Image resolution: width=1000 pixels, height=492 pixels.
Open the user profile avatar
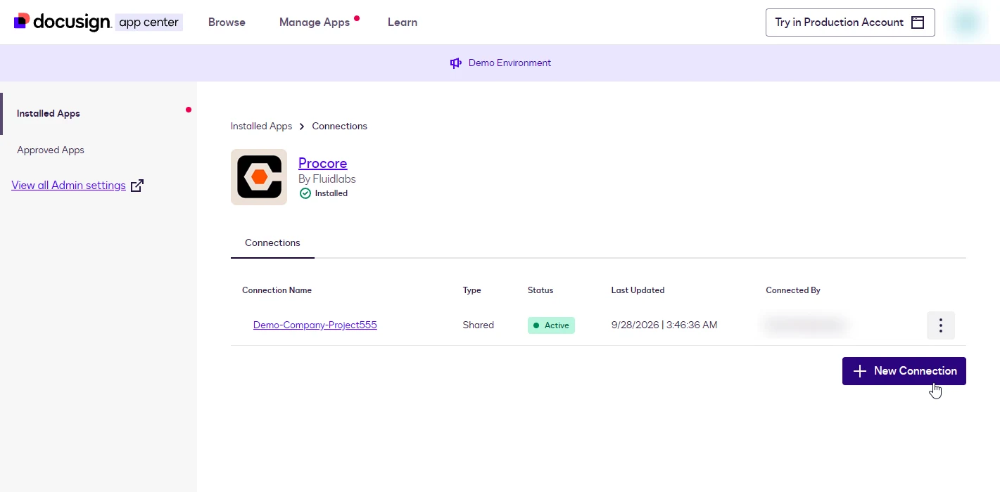coord(966,22)
